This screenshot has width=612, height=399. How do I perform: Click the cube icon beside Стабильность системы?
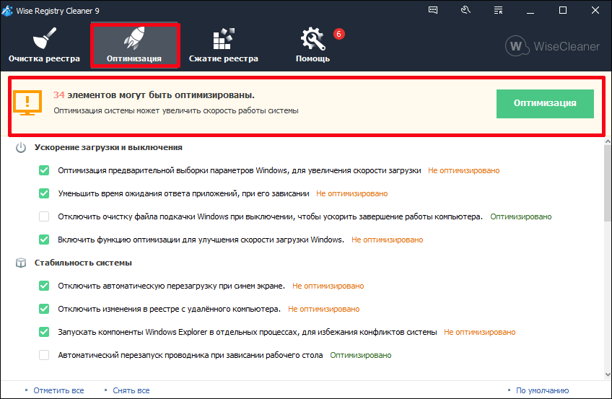coord(21,263)
